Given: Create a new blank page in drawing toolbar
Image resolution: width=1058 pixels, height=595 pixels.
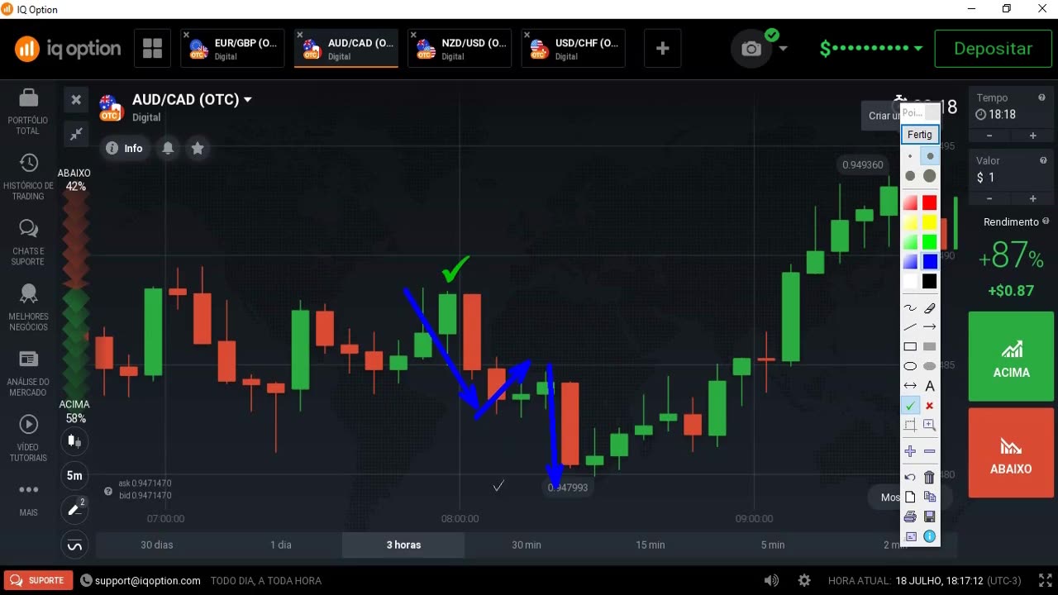Looking at the screenshot, I should click(x=910, y=497).
